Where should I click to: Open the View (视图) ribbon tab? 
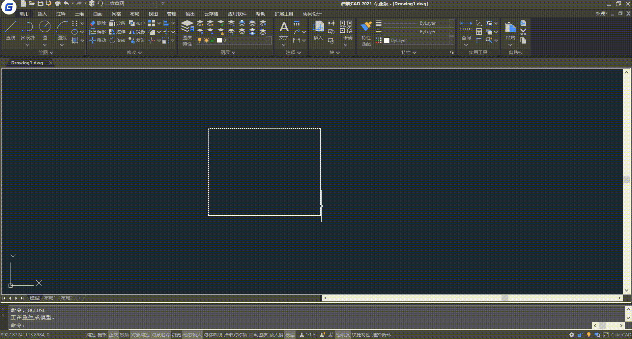click(153, 14)
